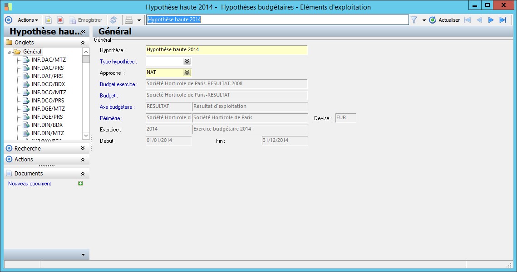Go to the next record
The image size is (517, 272).
491,20
